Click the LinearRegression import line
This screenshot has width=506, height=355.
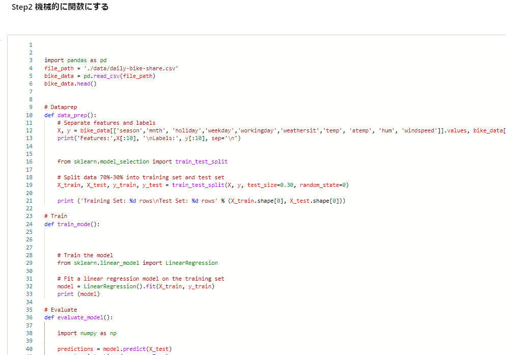pyautogui.click(x=137, y=263)
